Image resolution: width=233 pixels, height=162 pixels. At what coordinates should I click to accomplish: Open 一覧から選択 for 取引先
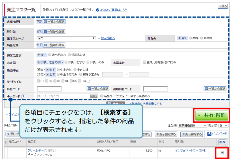pyautogui.click(x=54, y=31)
